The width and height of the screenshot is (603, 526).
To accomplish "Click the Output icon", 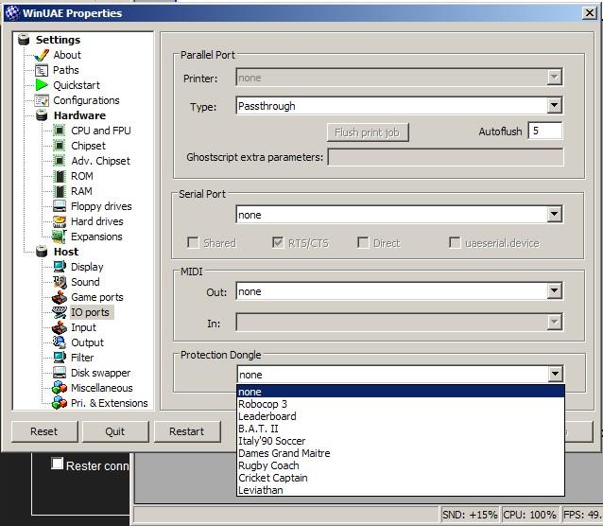I will tap(60, 342).
